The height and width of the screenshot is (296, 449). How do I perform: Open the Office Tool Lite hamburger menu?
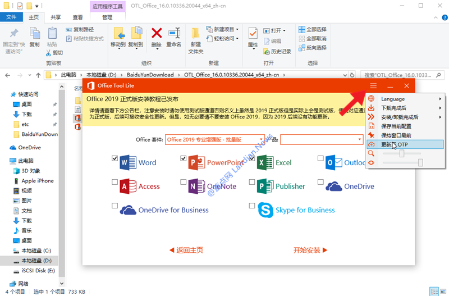coord(373,86)
